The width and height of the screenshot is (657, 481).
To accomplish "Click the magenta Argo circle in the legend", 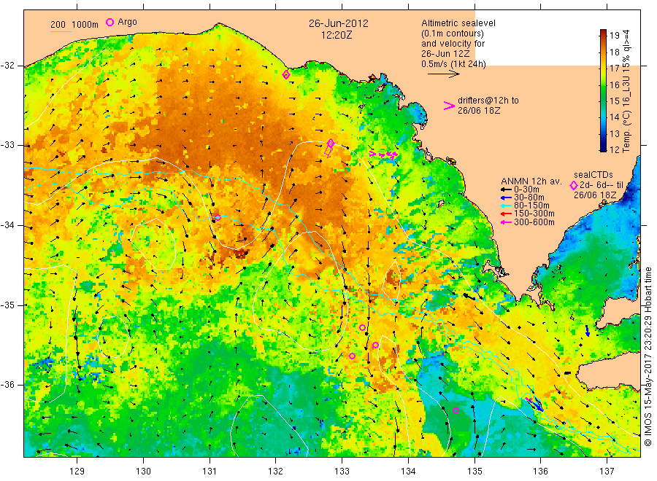I will [x=109, y=22].
